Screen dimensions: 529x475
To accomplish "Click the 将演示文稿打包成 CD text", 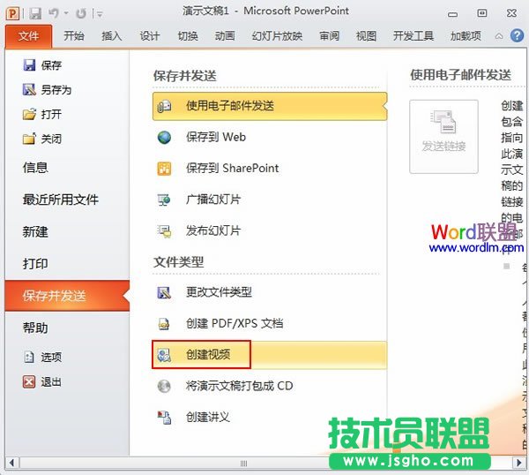I will [x=239, y=386].
